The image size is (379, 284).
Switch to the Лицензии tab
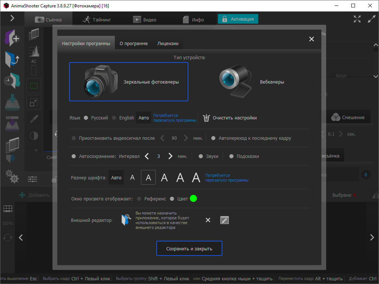point(168,44)
